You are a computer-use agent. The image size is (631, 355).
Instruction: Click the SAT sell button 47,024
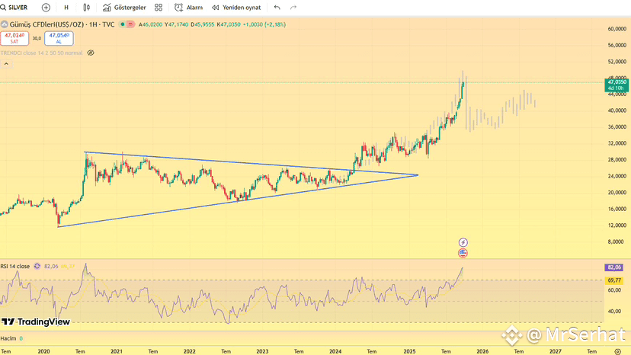[14, 38]
